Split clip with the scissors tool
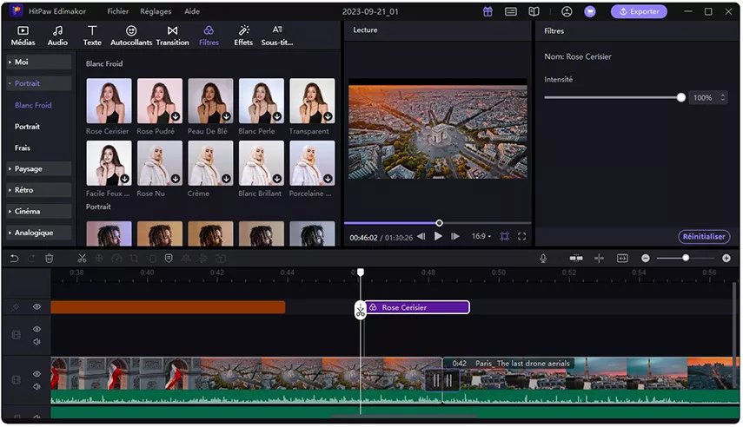The height and width of the screenshot is (427, 743). click(82, 259)
